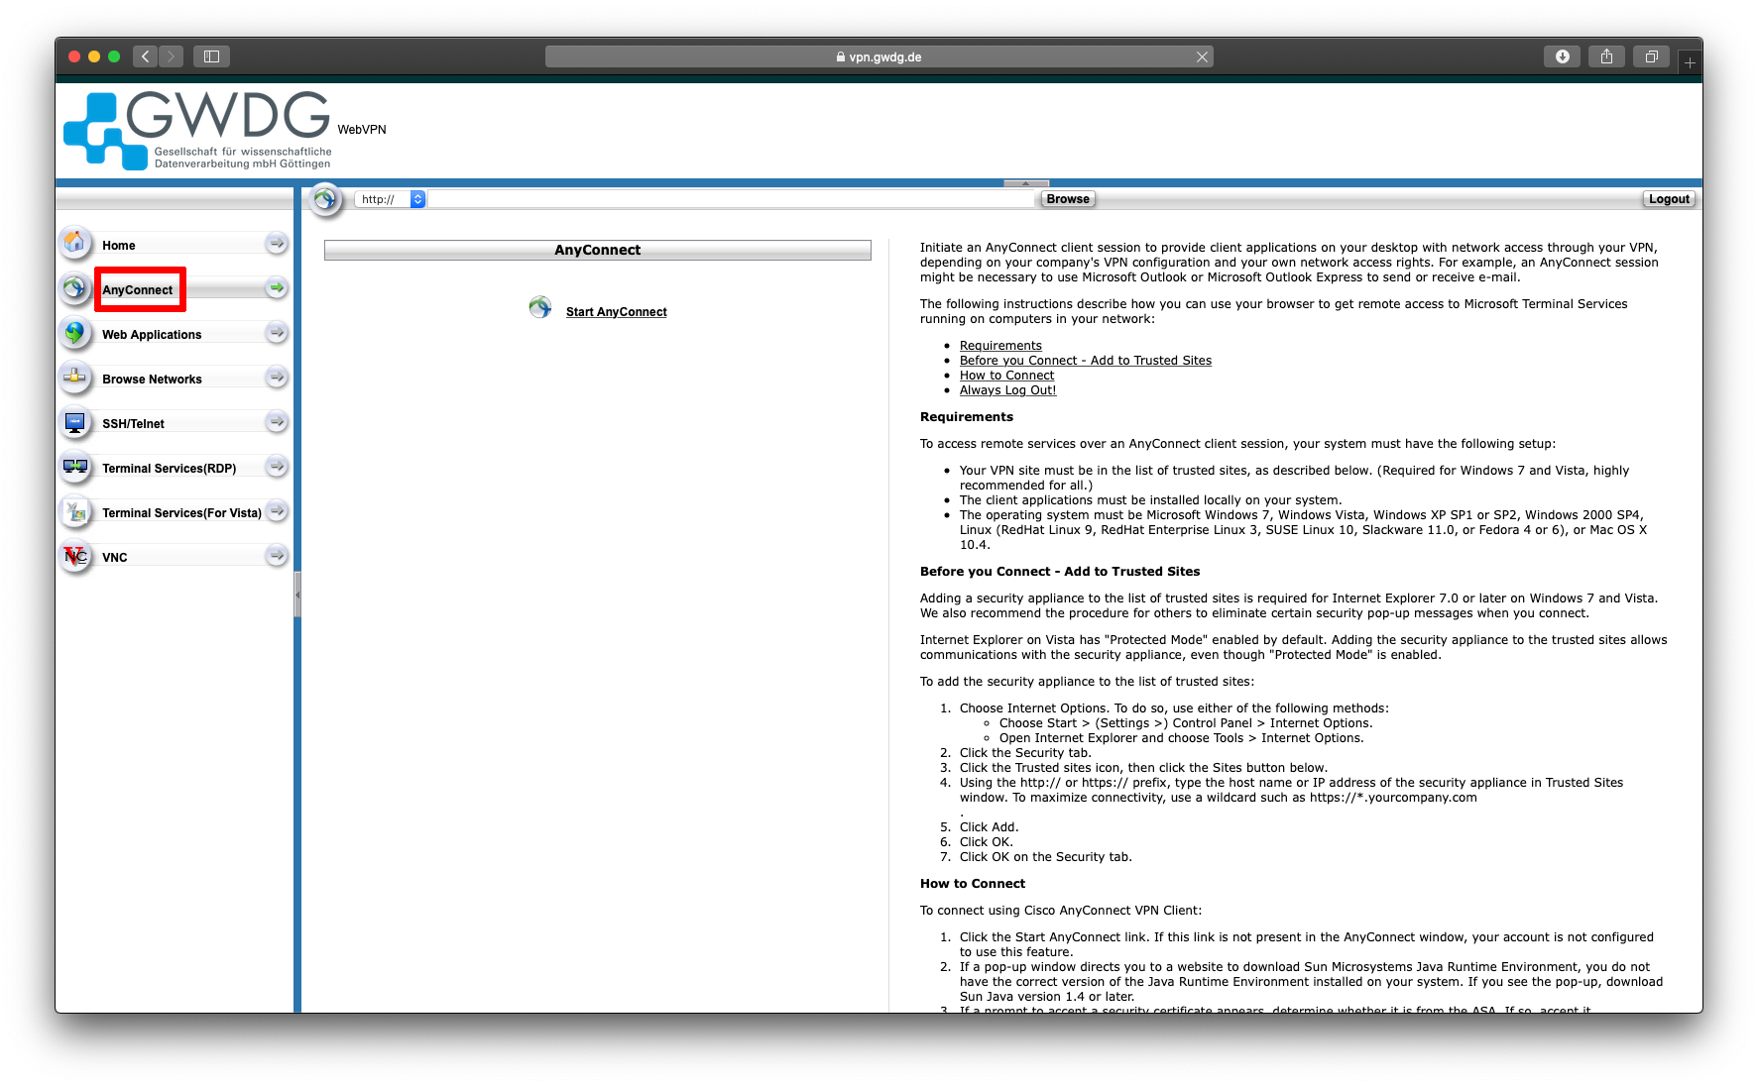
Task: Open Terminal Services(RDP) menu item
Action: click(170, 469)
